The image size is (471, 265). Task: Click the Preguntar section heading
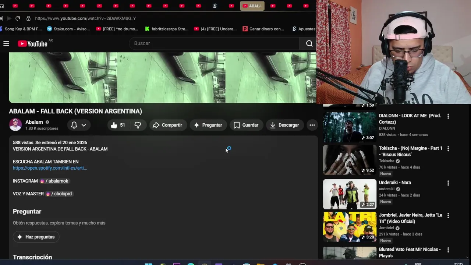tap(27, 212)
